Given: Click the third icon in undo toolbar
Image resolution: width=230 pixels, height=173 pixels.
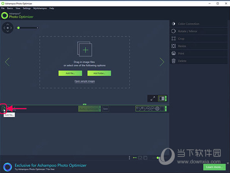Looking at the screenshot, I should point(148,109).
